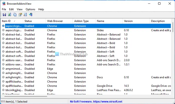This screenshot has width=175, height=104.
Task: Click the '4.86.0.2' version cell
Action: (128, 90)
